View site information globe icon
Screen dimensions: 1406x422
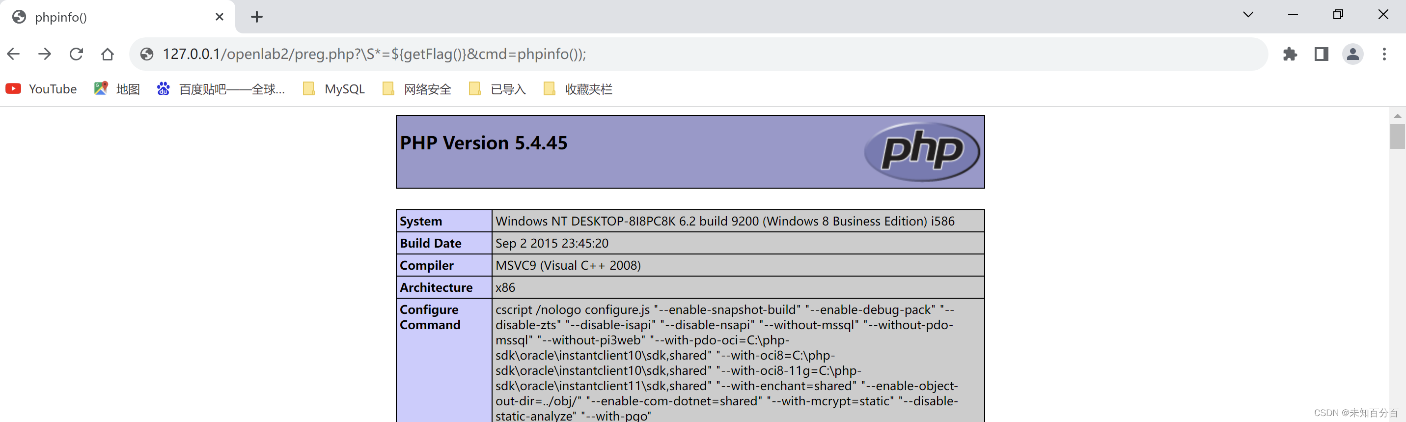[147, 54]
